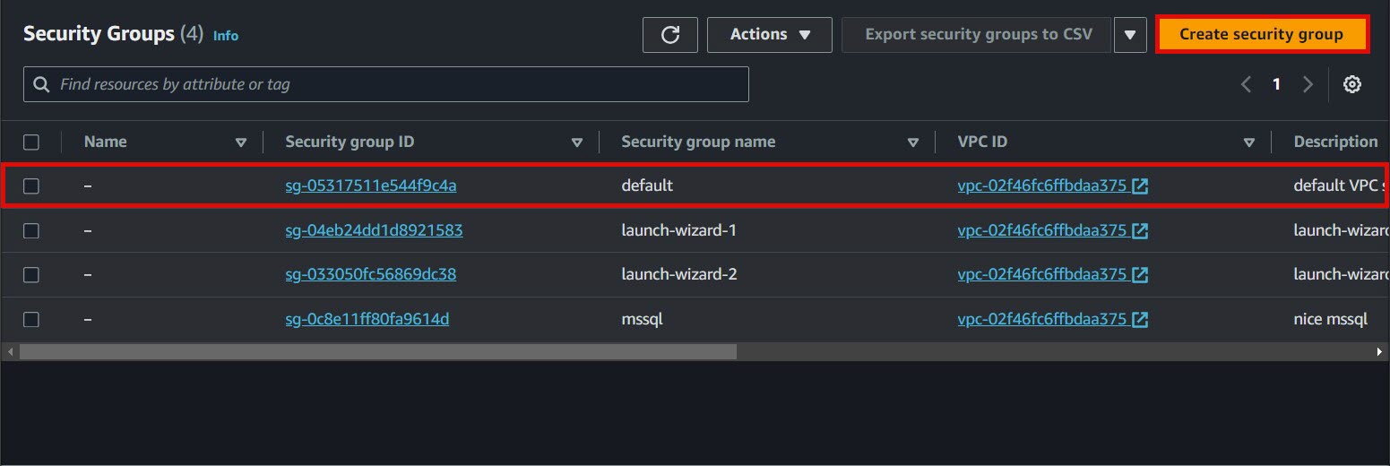Open security group sg-0c8e11ff80fa9614d

[367, 319]
